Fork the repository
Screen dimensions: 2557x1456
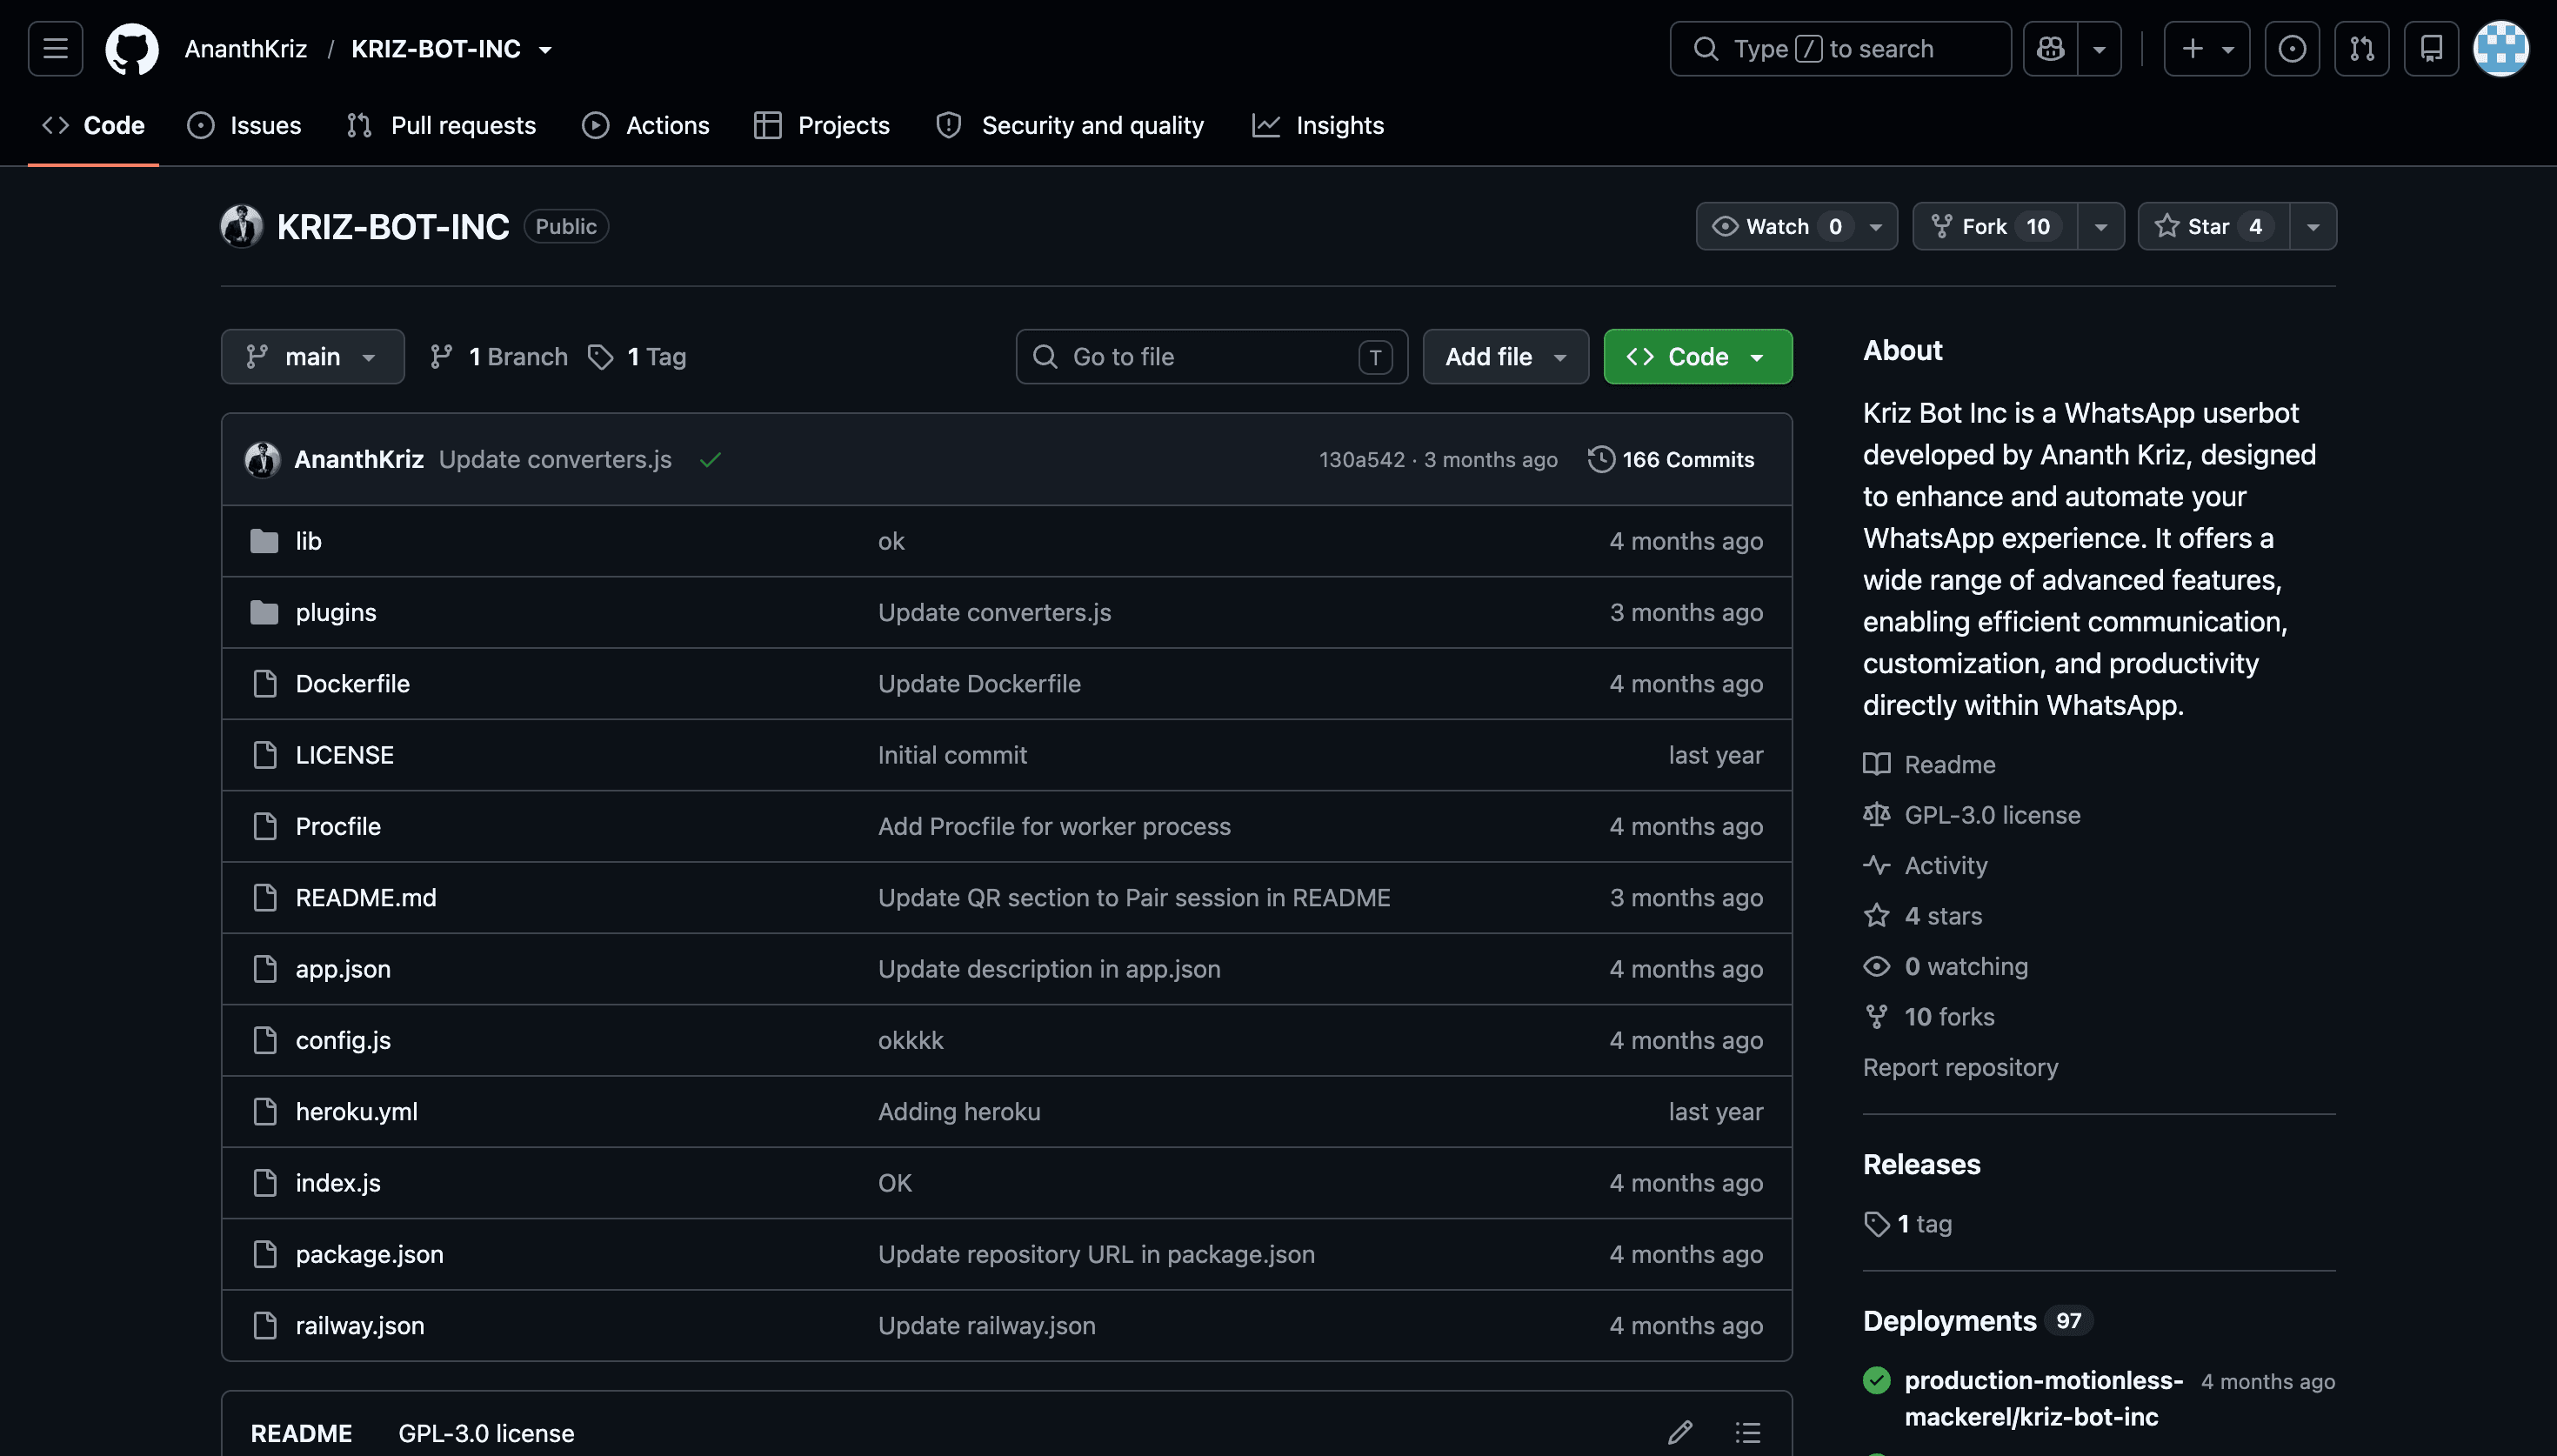1994,226
